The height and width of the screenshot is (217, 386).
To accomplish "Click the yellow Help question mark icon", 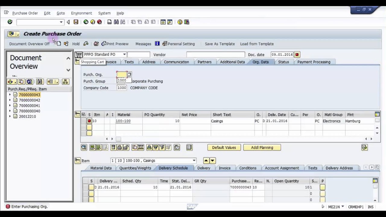I will [180, 22].
